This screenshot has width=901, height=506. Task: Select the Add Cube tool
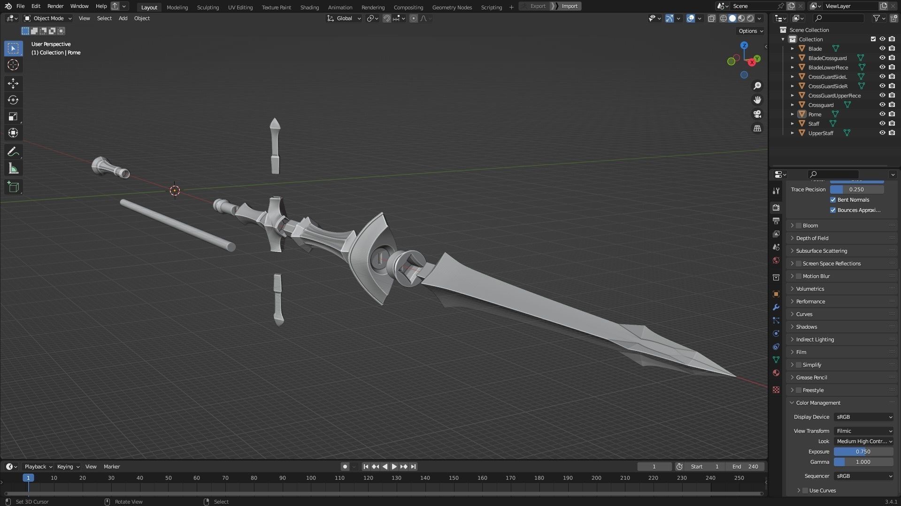[x=13, y=187]
